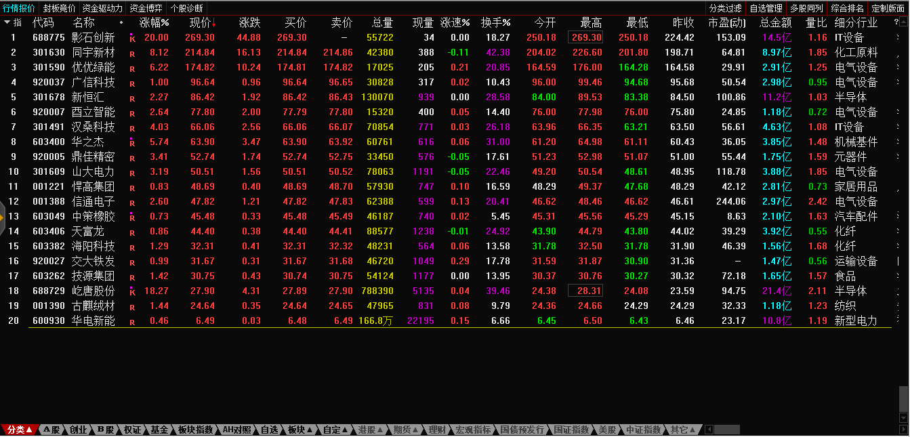
Task: Expand the left side panel handle
Action: coord(3,217)
